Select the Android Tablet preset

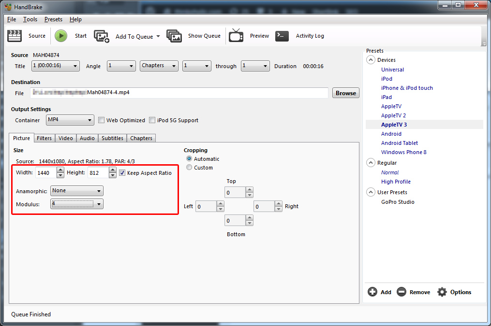399,143
